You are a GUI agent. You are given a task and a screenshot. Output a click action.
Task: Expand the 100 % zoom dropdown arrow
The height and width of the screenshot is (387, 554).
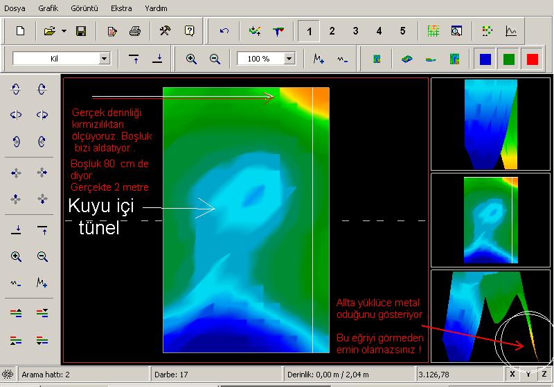(x=289, y=59)
